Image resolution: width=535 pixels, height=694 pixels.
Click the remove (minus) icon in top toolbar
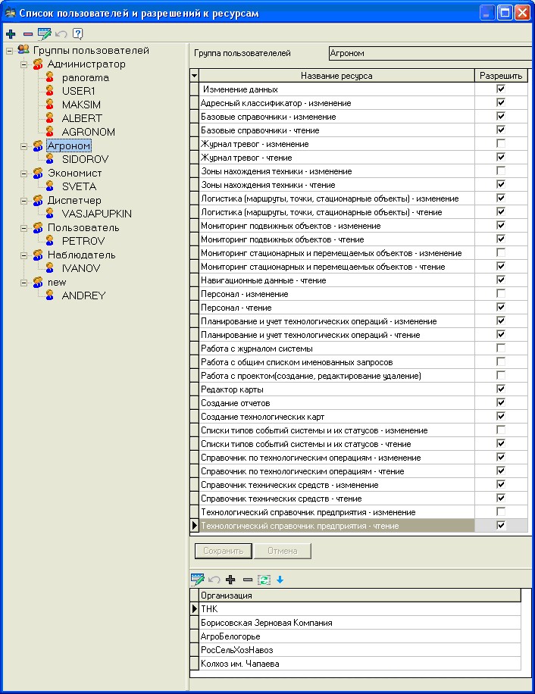(27, 34)
